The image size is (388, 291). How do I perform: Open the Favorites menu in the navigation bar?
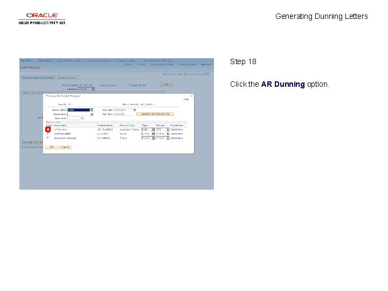pyautogui.click(x=26, y=60)
